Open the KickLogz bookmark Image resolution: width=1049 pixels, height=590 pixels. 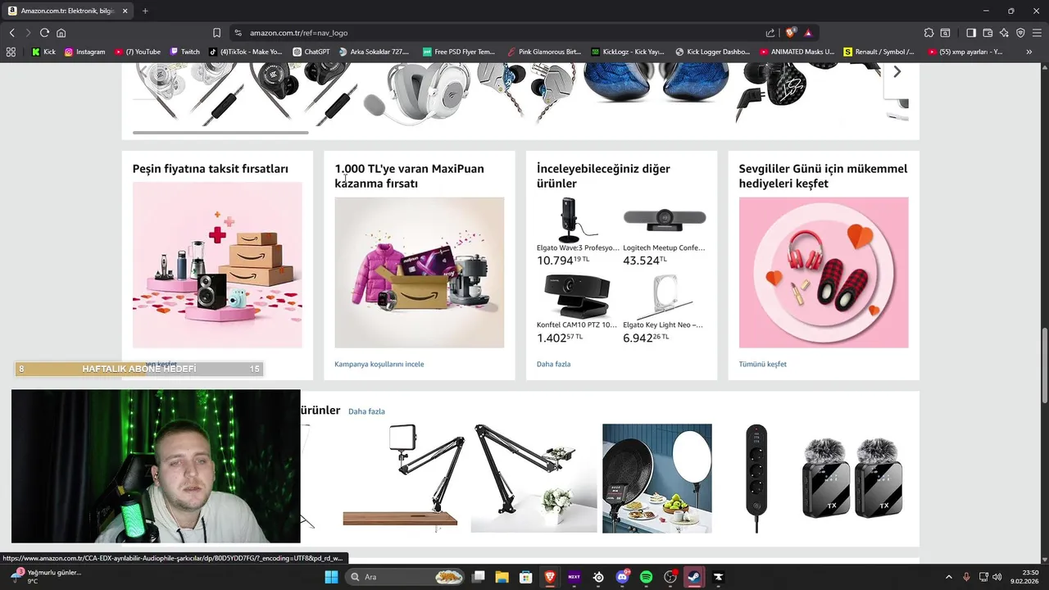(x=628, y=52)
